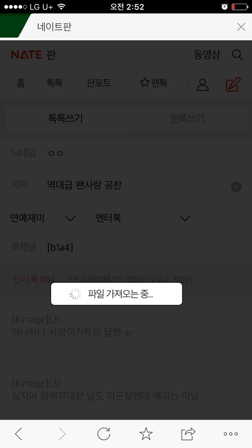The image size is (252, 448).
Task: Switch to the 팬톡쓰기 tab
Action: [187, 118]
